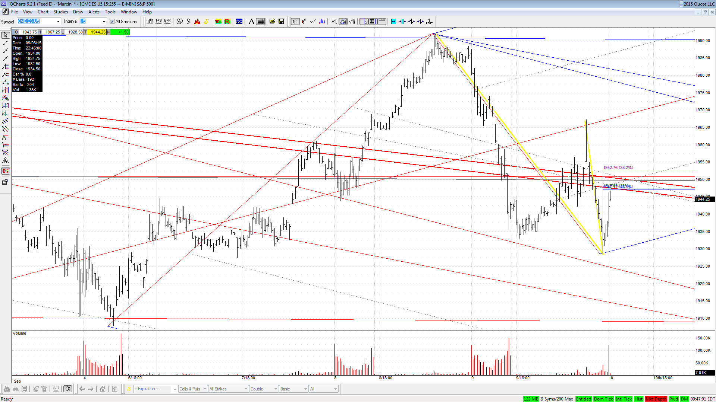The height and width of the screenshot is (402, 716).
Task: Toggle the magnet snap tool
Action: [5, 171]
